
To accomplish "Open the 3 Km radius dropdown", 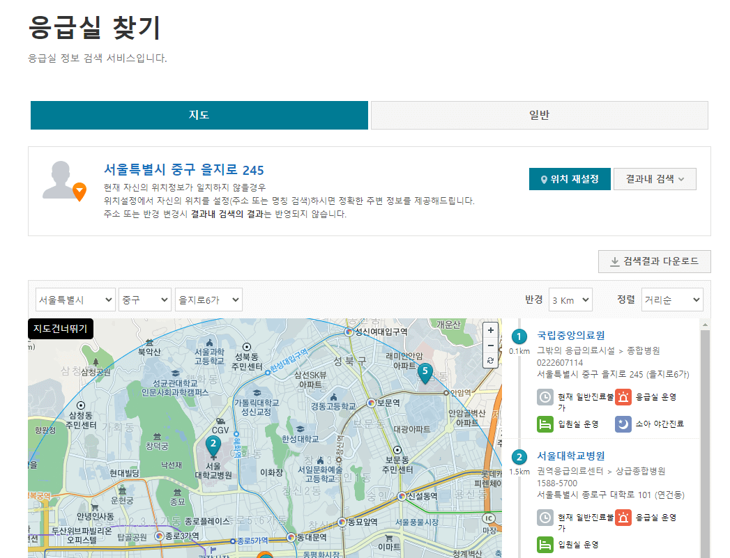I will [570, 300].
